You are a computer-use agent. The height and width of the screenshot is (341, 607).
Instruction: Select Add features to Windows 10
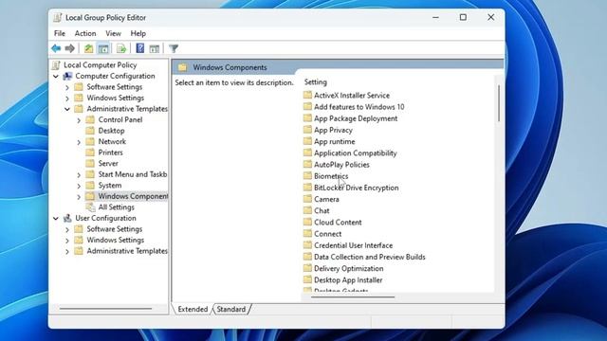(x=359, y=107)
